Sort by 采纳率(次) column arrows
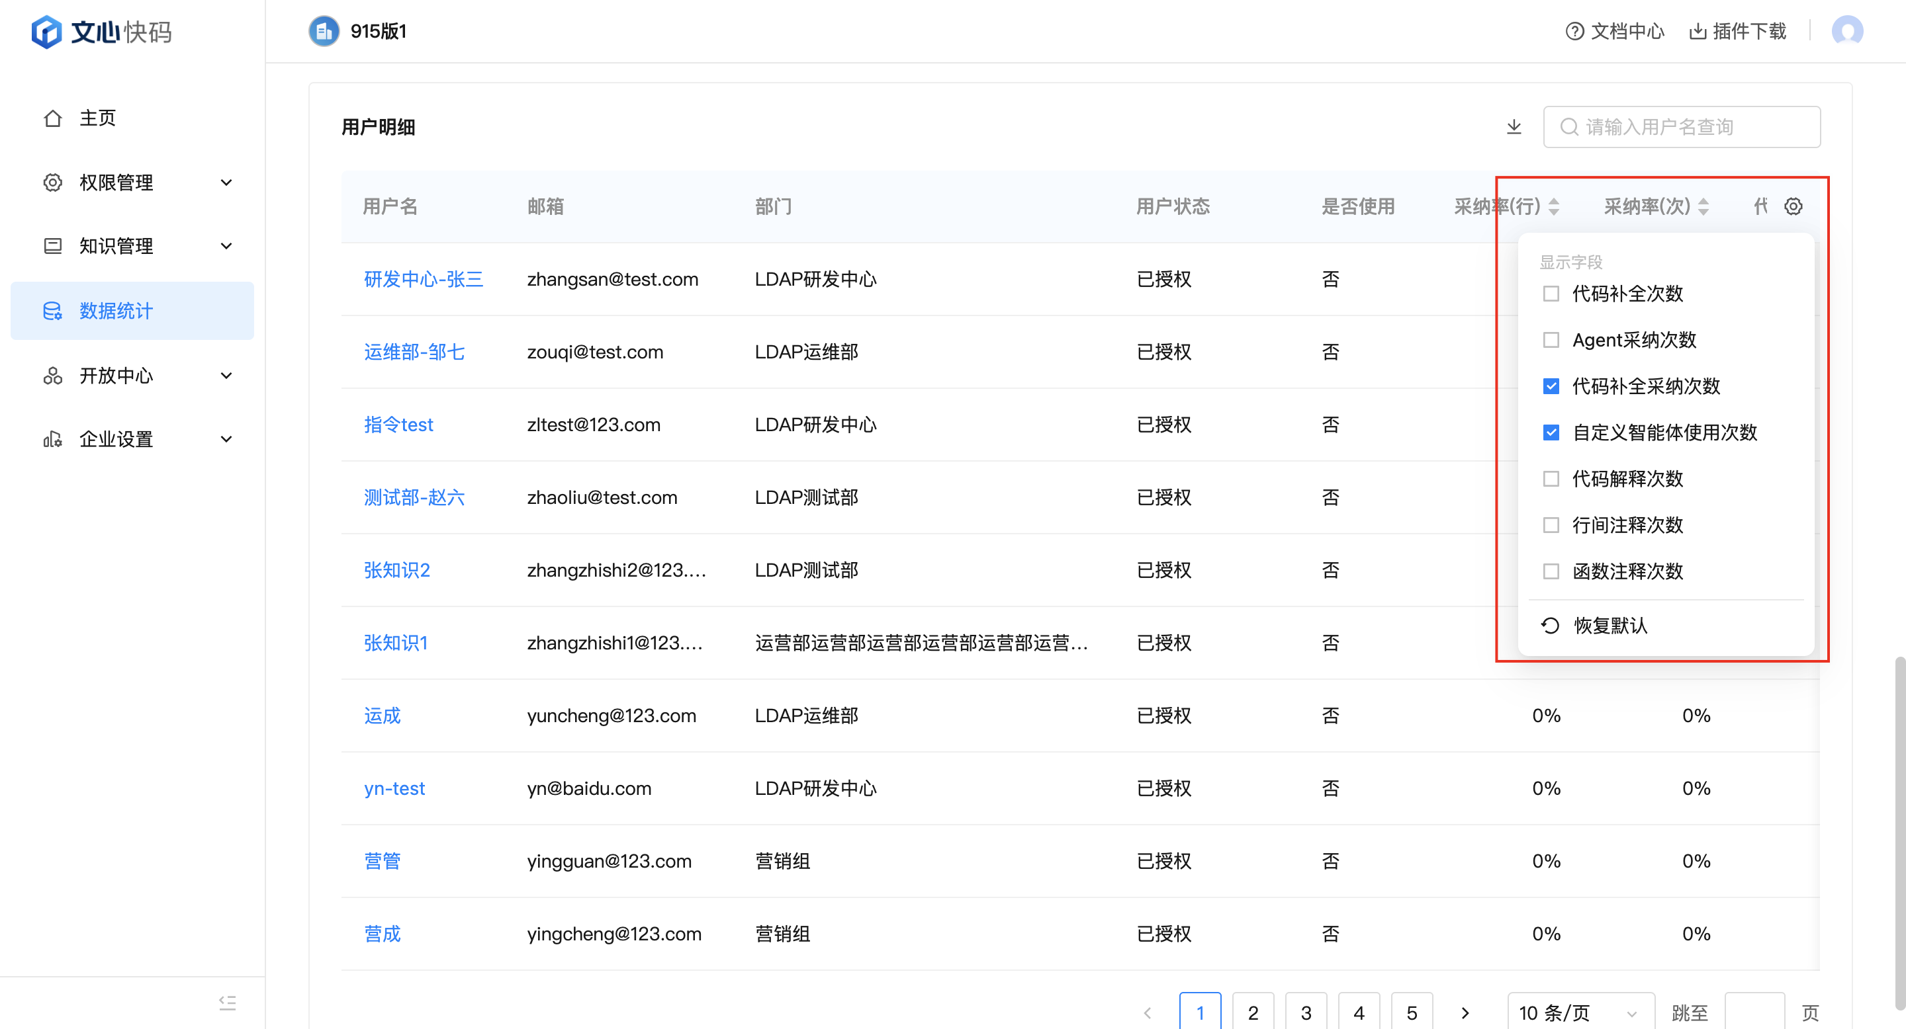This screenshot has height=1029, width=1906. click(1703, 206)
